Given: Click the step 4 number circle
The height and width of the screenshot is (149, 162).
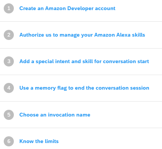Looking at the screenshot, I should (x=9, y=88).
